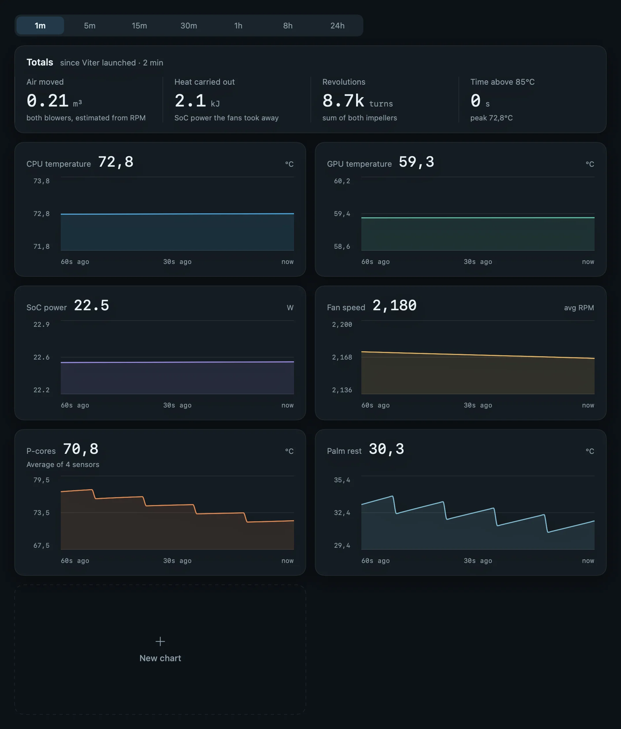Click the 35,4 axis label on Palm rest

(x=342, y=480)
